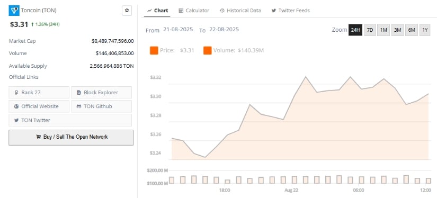This screenshot has height=198, width=437.
Task: Click the GitHub icon on TON Github
Action: (x=79, y=106)
